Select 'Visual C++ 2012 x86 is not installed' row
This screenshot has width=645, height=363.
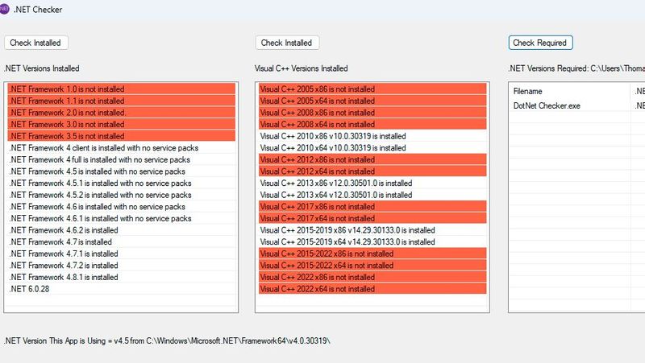(x=372, y=159)
